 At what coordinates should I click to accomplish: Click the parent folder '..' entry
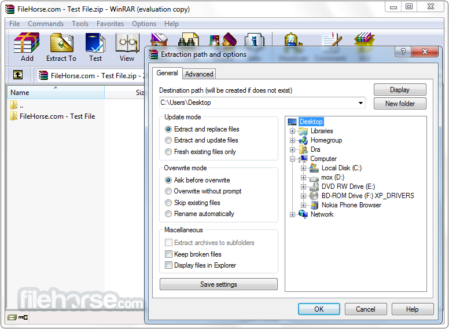[16, 105]
